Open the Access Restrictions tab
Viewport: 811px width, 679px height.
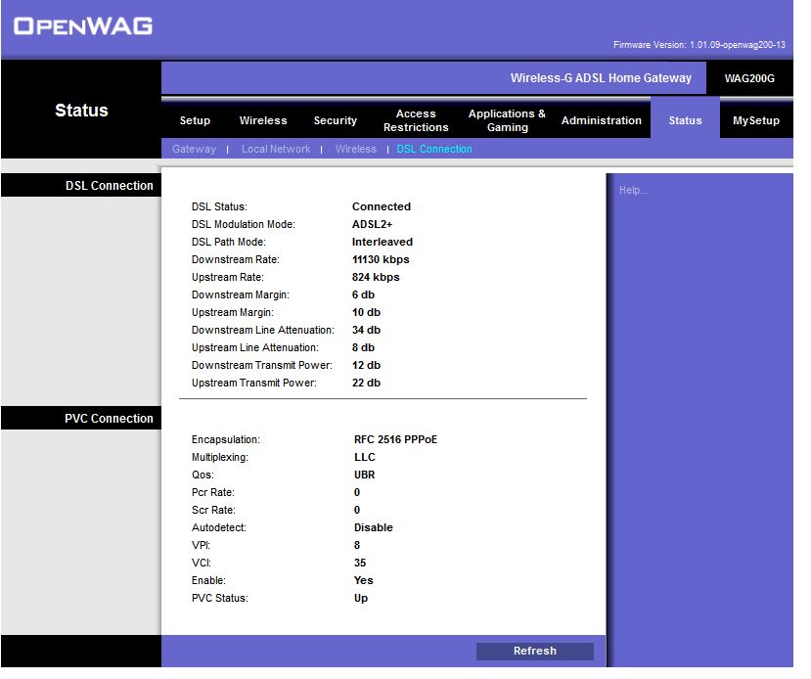416,120
